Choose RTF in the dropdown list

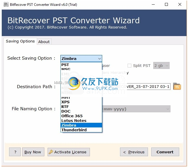pyautogui.click(x=81, y=107)
